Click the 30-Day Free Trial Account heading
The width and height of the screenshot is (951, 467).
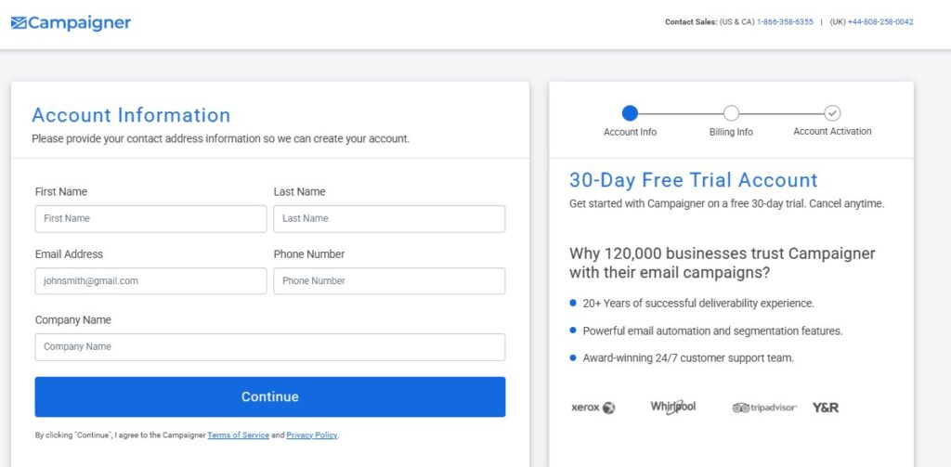pyautogui.click(x=693, y=180)
